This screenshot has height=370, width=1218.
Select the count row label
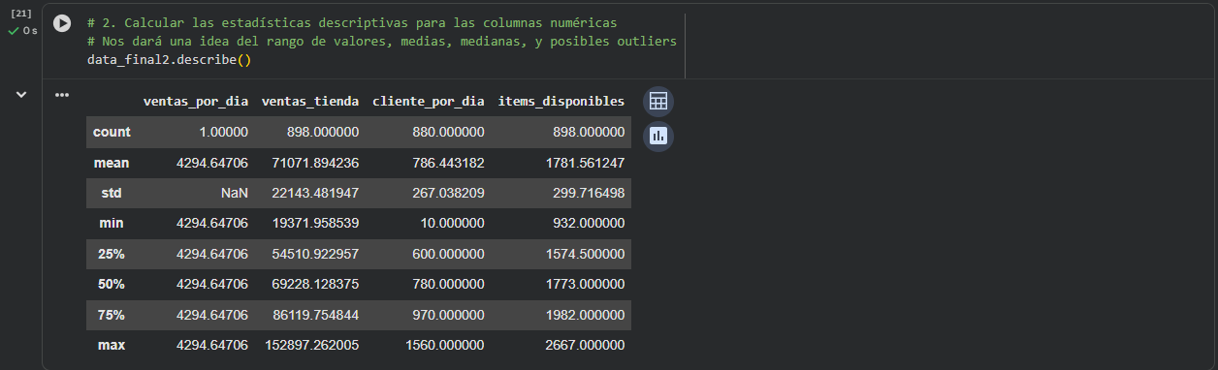point(112,132)
